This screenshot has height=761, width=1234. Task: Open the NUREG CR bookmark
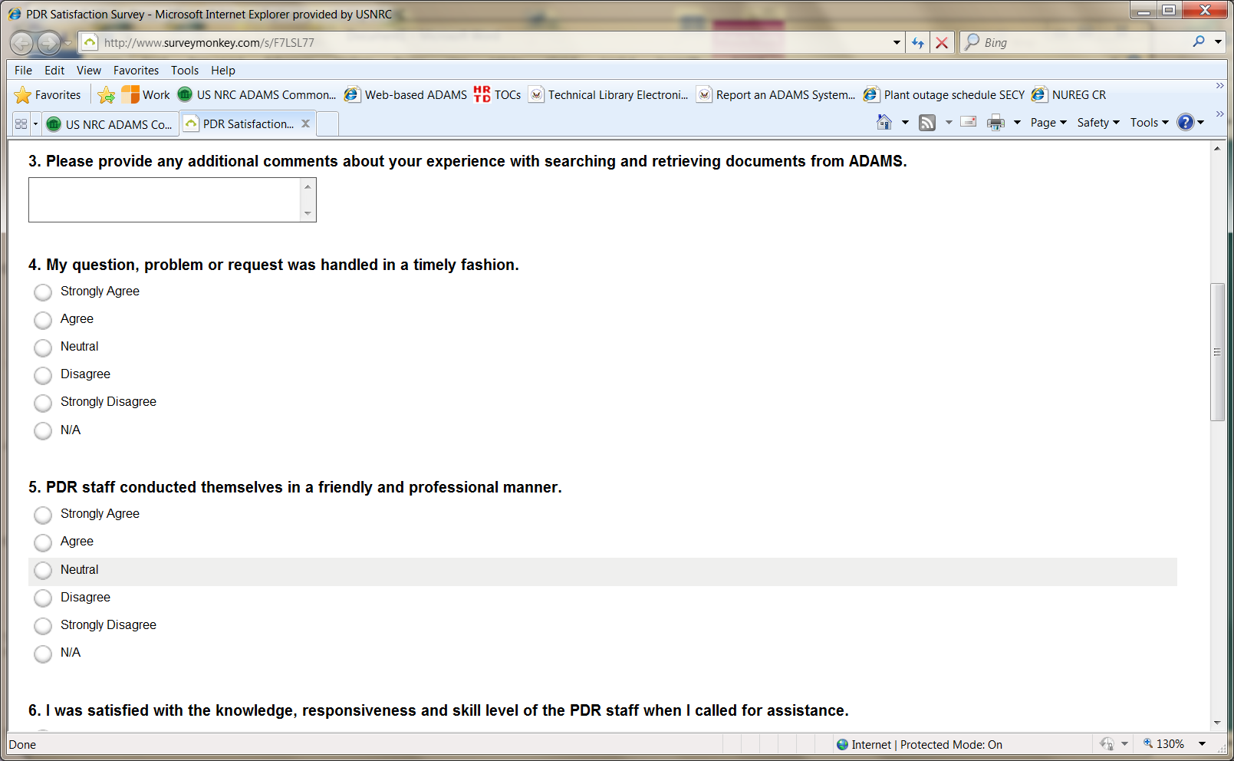(x=1069, y=94)
